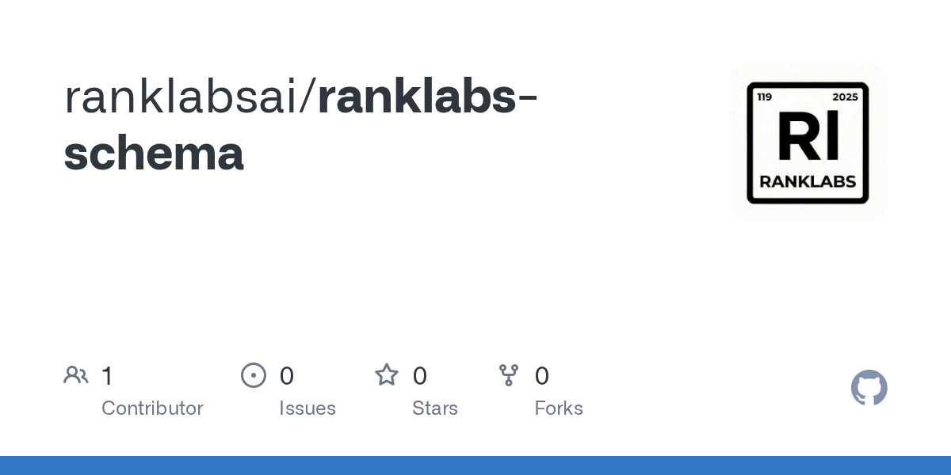
Task: Select the Contributor label
Action: [152, 408]
